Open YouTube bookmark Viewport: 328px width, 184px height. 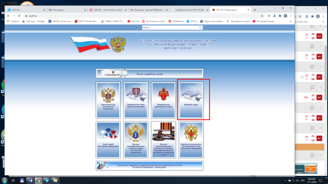coord(134,21)
